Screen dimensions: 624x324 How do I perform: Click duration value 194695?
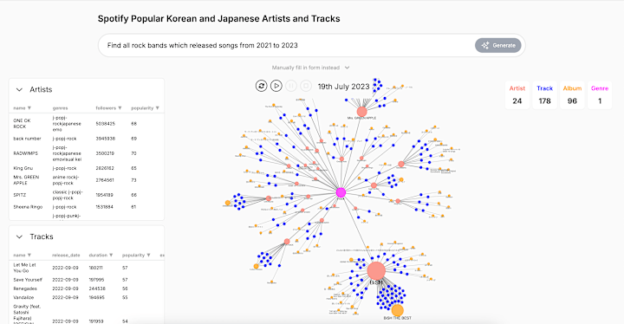coord(97,297)
